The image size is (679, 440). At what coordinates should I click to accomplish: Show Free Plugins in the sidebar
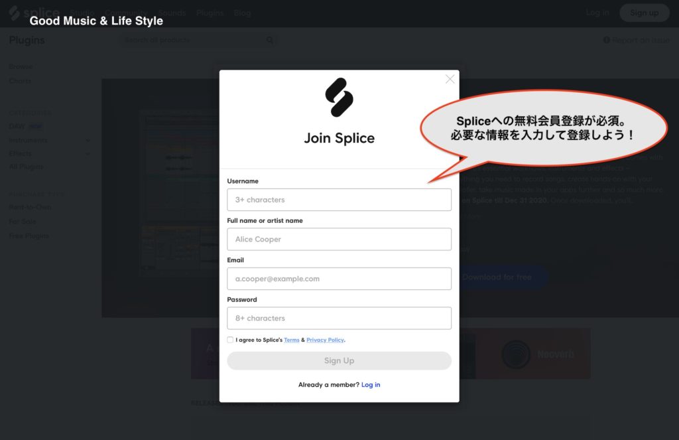[x=29, y=236]
